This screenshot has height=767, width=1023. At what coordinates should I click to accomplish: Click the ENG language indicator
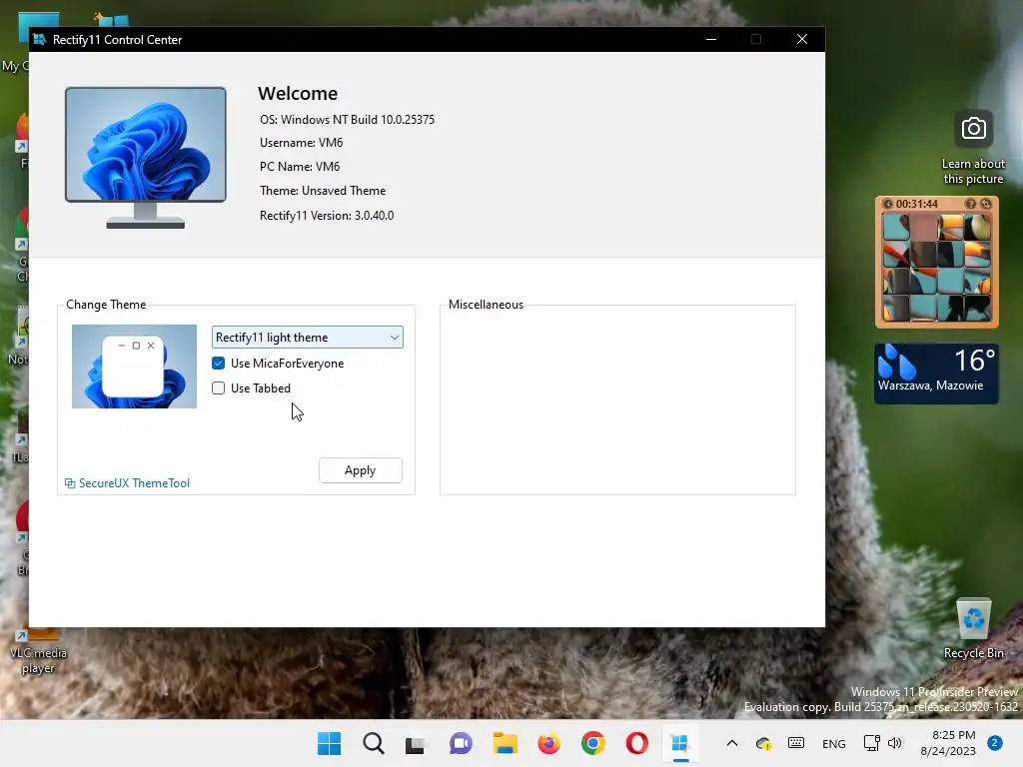point(834,743)
